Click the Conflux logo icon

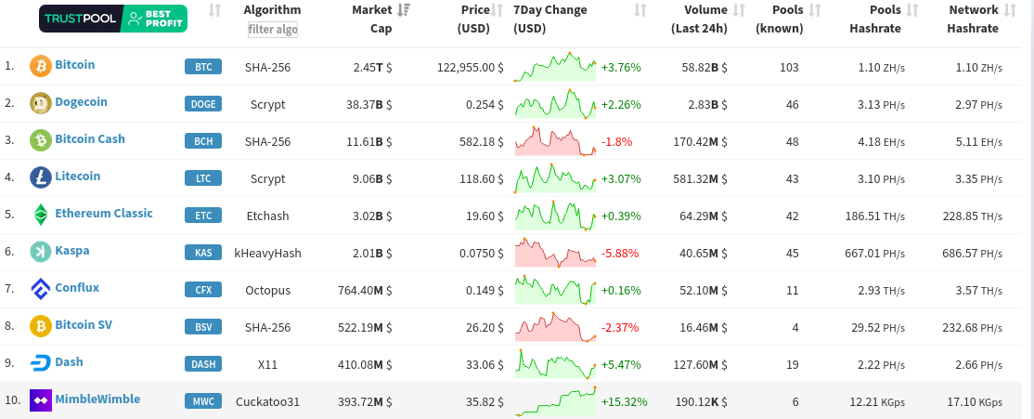coord(41,289)
